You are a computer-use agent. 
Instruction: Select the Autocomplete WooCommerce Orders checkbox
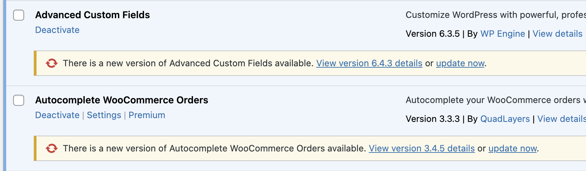point(19,100)
